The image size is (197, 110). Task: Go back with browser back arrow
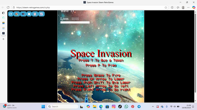point(3,7)
